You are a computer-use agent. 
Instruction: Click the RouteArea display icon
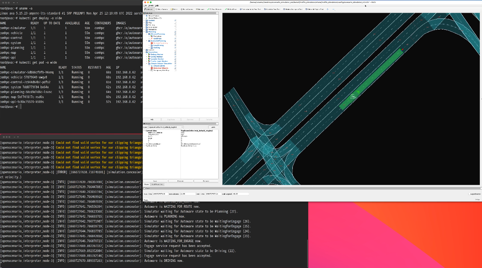(x=151, y=36)
